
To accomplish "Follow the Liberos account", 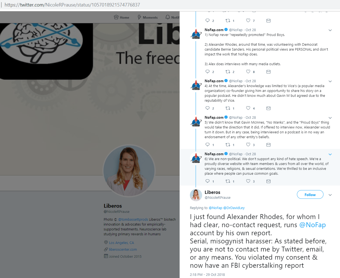I will pos(310,195).
